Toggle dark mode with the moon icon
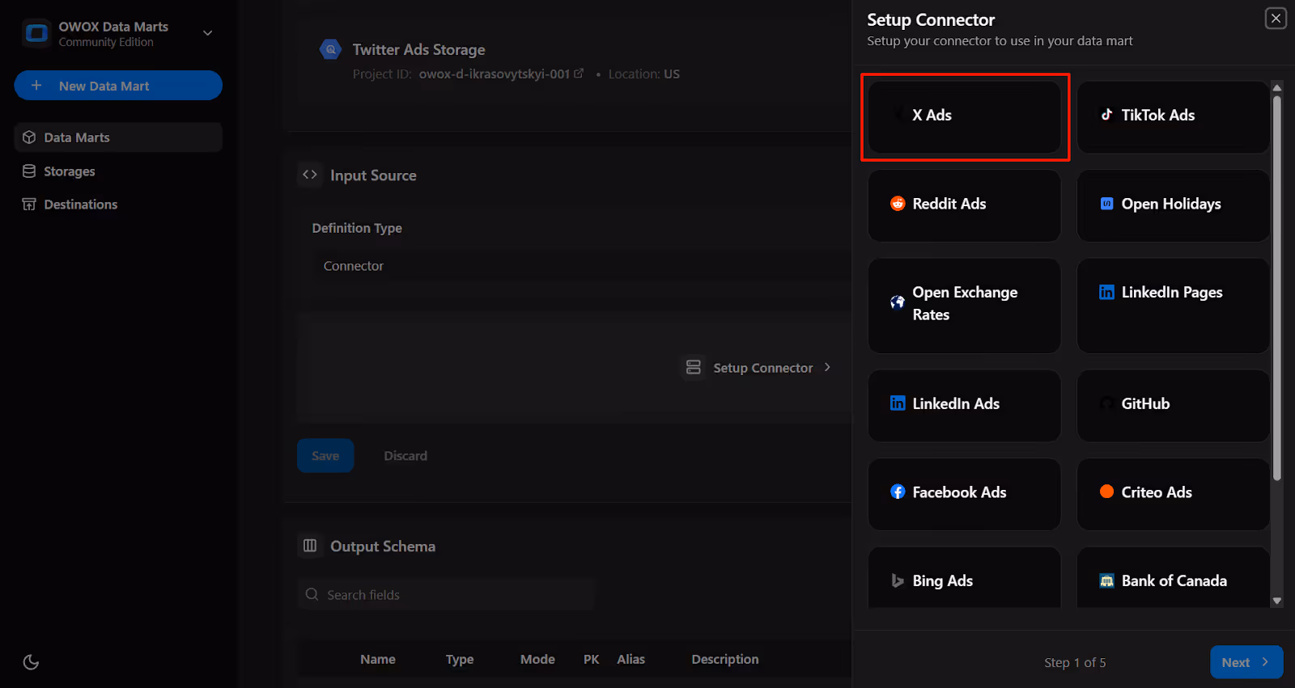1295x688 pixels. [x=31, y=662]
